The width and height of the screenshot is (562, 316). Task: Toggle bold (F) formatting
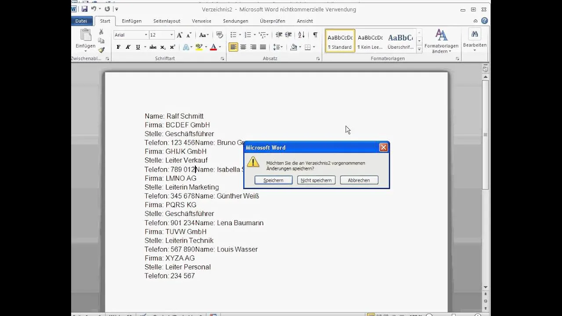(118, 47)
